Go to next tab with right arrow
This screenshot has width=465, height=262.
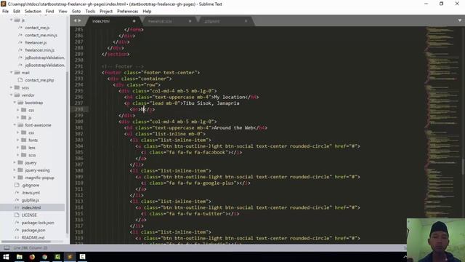pos(79,20)
